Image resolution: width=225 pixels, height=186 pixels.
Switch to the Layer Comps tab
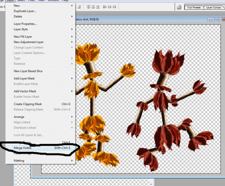pos(213,7)
